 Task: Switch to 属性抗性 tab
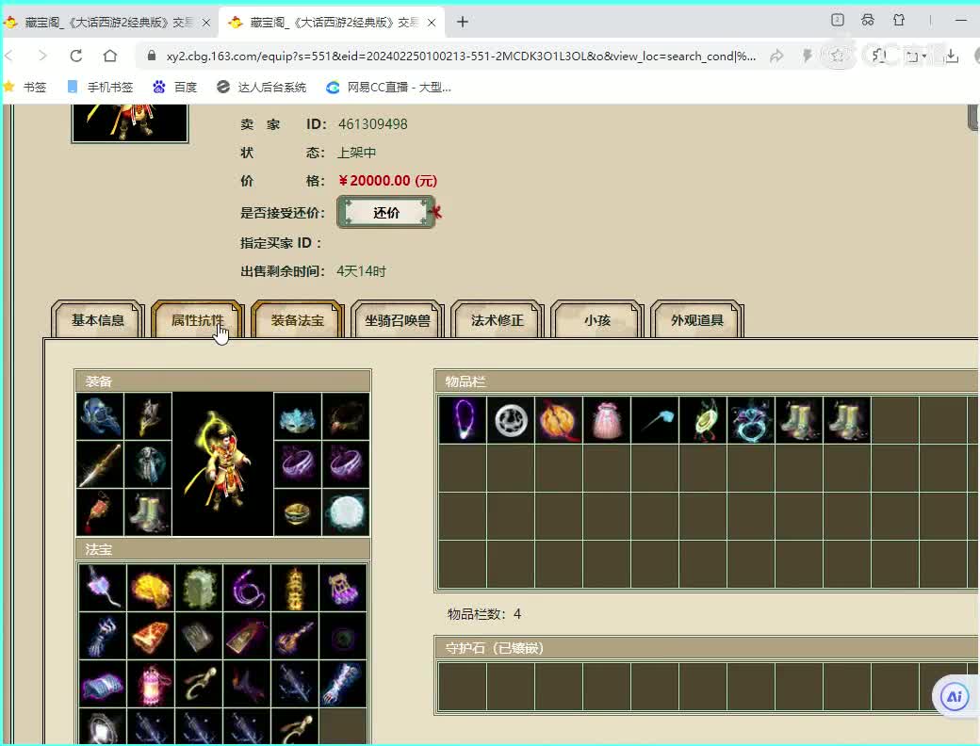198,320
